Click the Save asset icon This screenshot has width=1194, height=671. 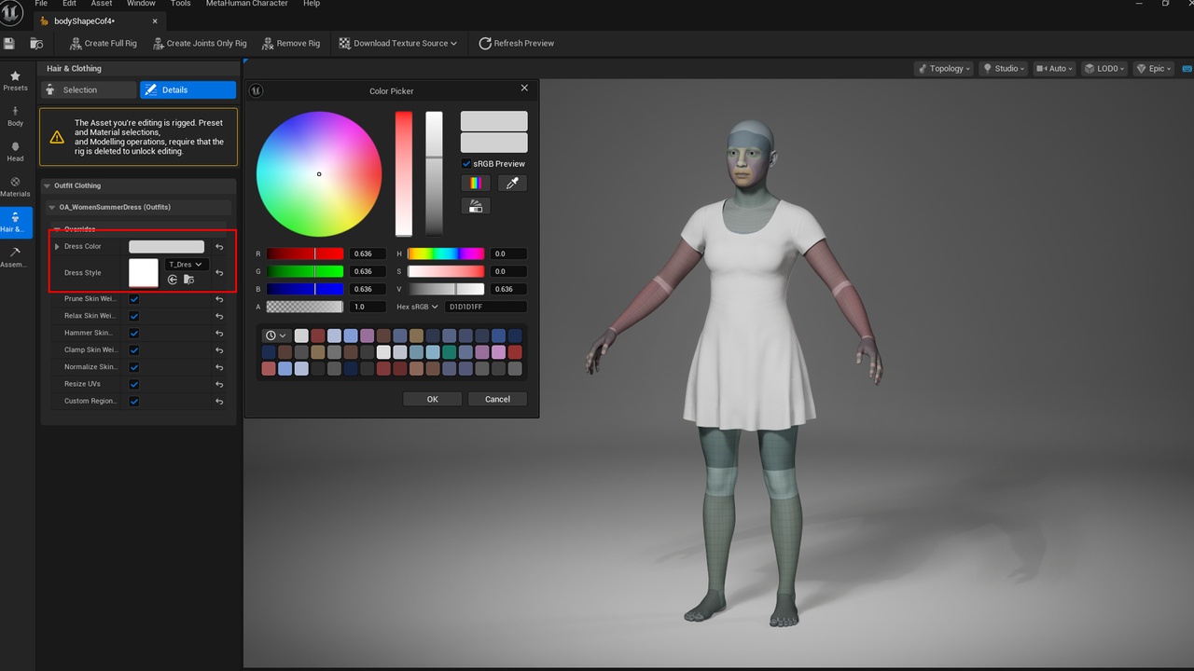click(9, 43)
